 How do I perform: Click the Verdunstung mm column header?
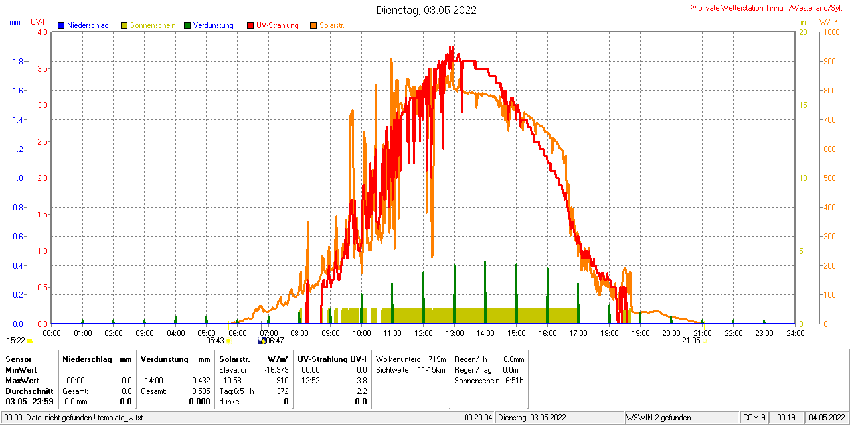coord(175,359)
